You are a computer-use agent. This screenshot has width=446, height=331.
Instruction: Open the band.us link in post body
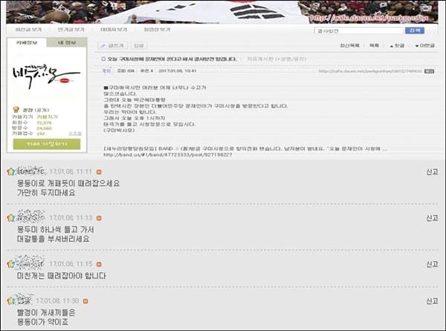(168, 155)
